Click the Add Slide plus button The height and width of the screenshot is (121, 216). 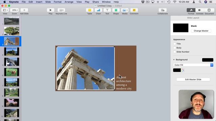(x=24, y=10)
